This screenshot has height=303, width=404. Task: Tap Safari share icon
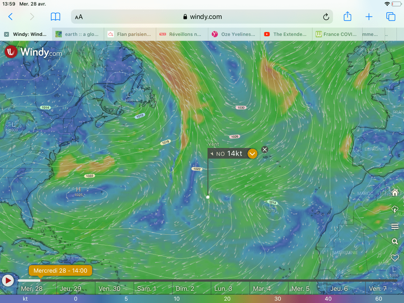coord(347,17)
